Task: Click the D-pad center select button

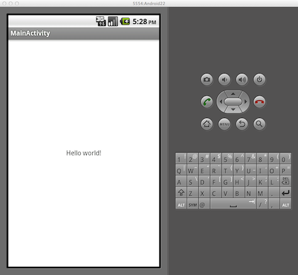Action: click(233, 102)
